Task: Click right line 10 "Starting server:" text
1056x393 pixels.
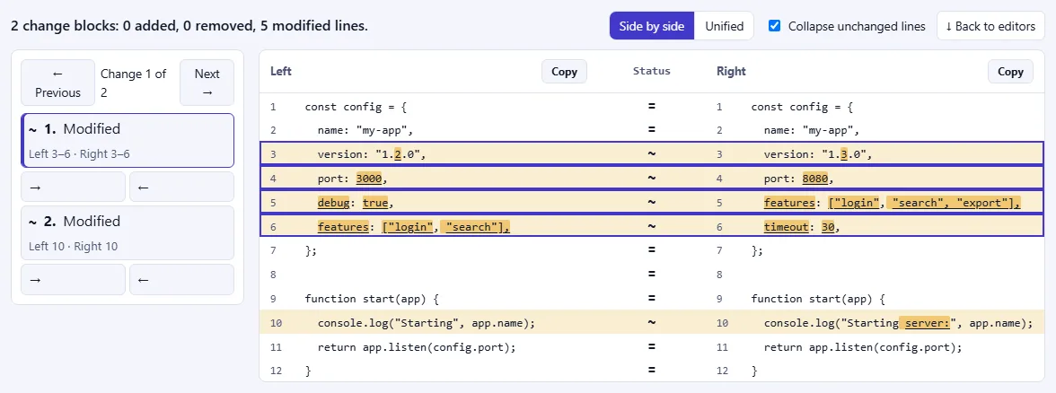Action: (x=898, y=323)
